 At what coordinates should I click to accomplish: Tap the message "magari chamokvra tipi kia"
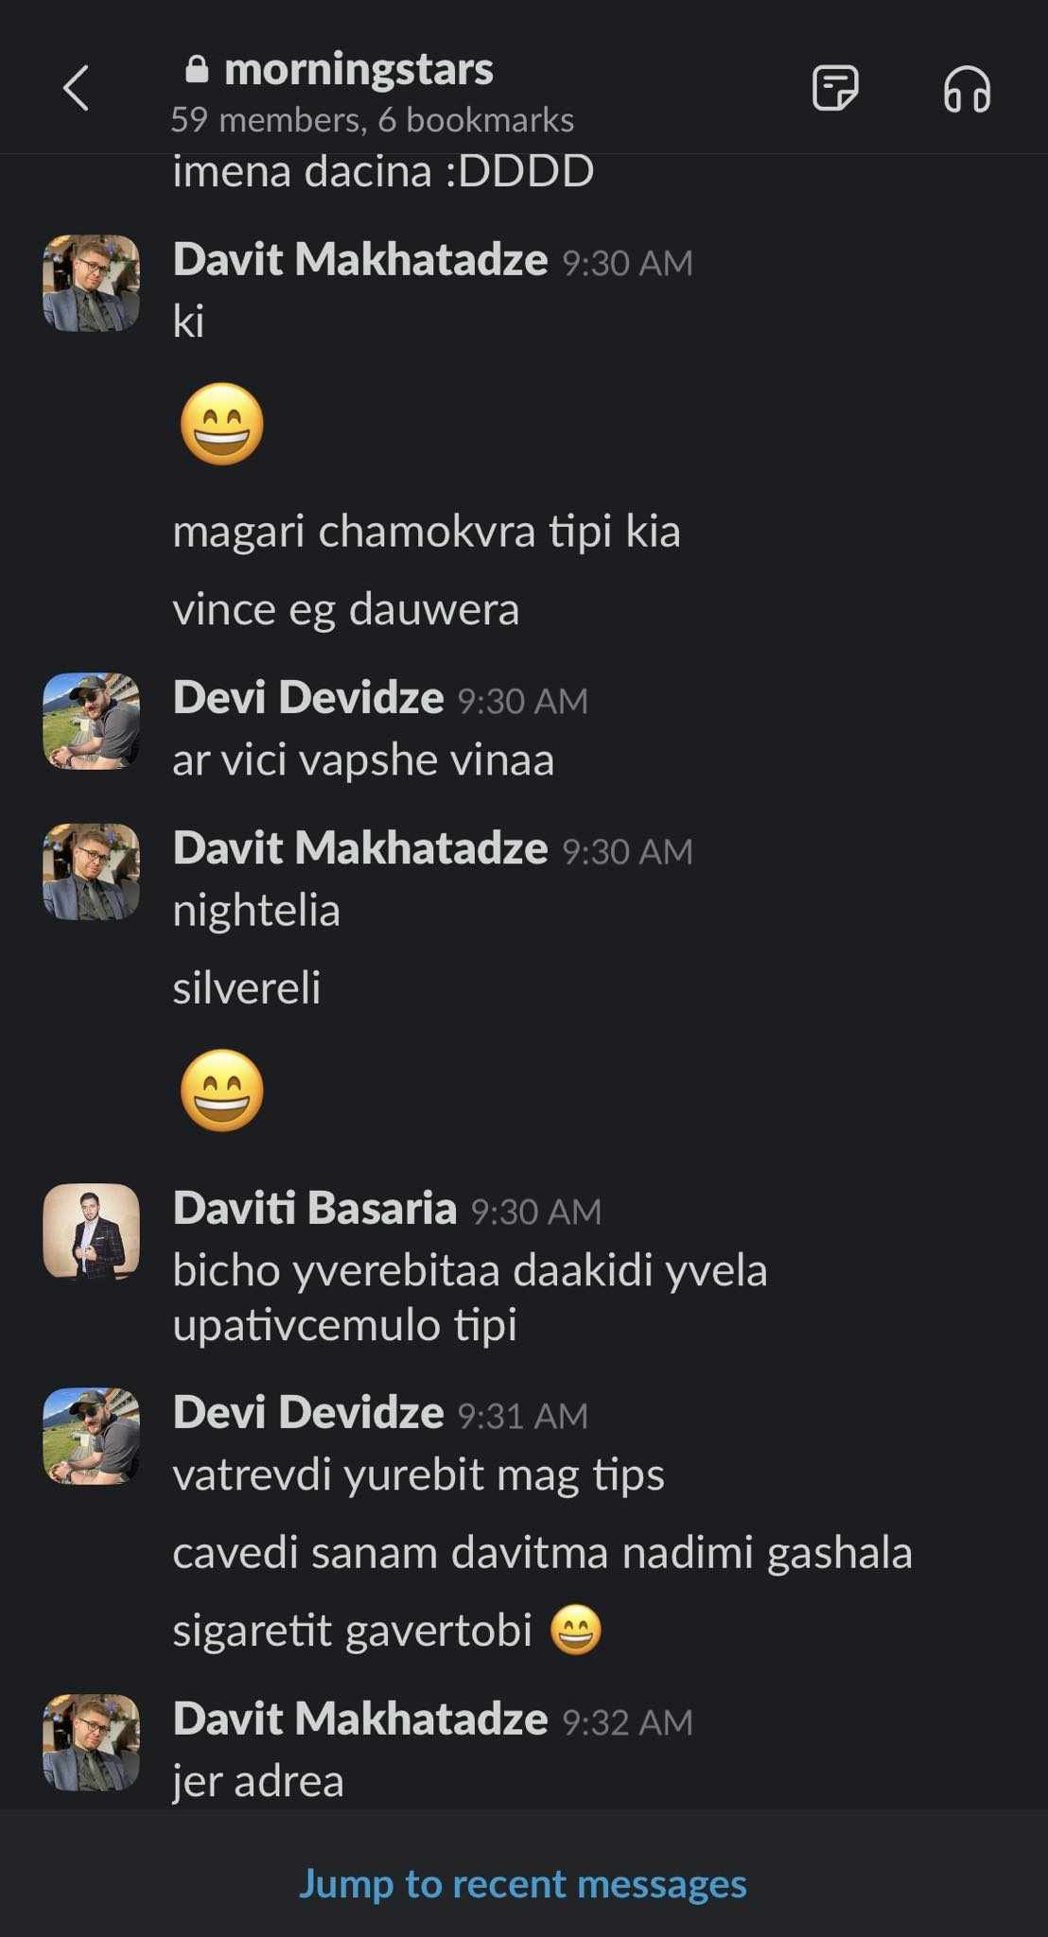tap(427, 531)
